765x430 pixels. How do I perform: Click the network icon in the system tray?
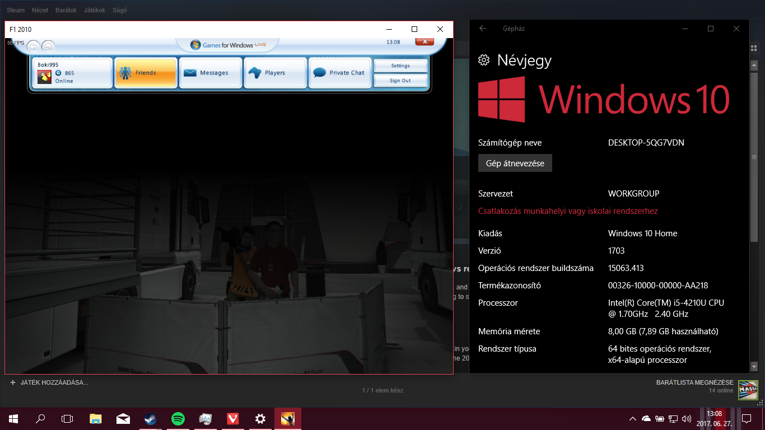pos(673,418)
